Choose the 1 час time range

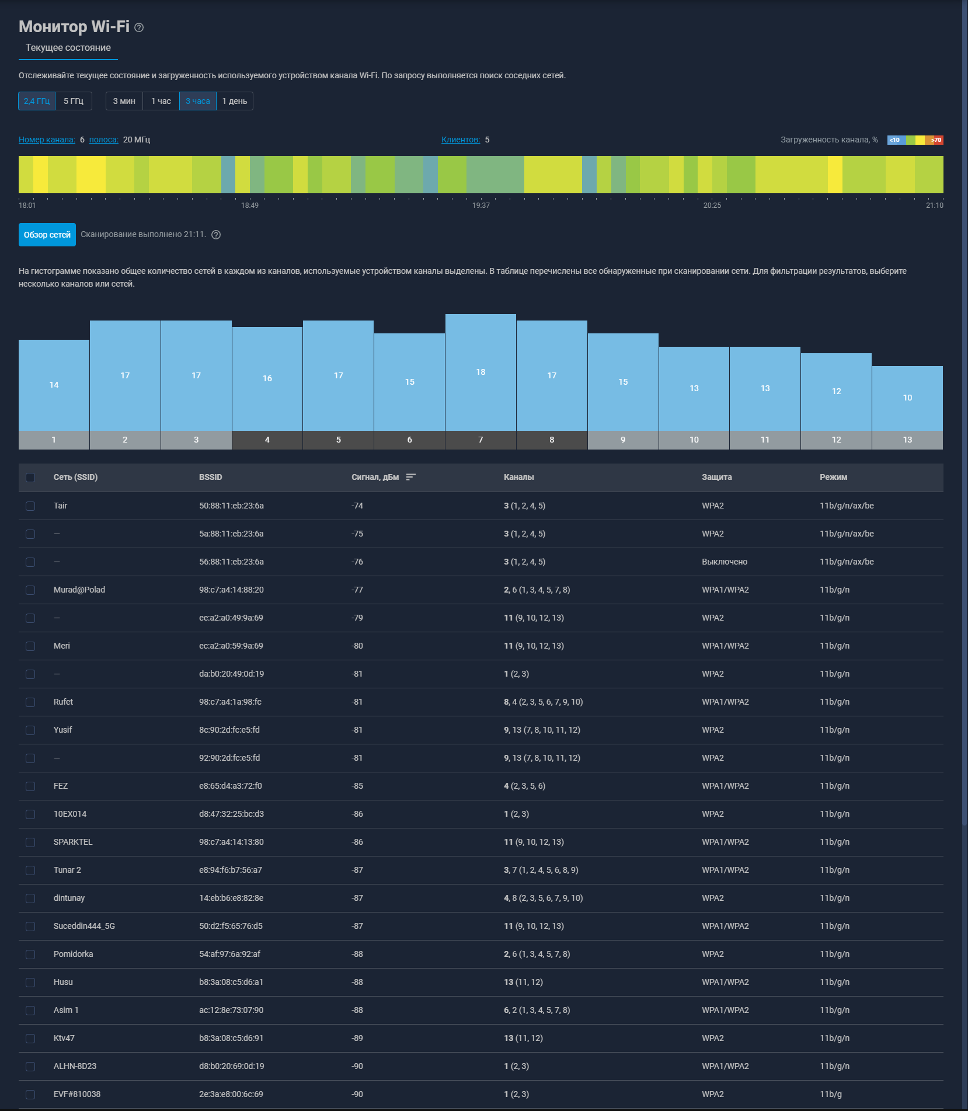pyautogui.click(x=161, y=101)
